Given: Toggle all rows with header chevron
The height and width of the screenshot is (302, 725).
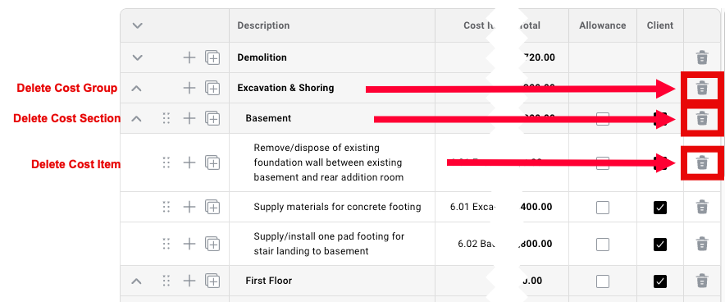Looking at the screenshot, I should [x=137, y=25].
